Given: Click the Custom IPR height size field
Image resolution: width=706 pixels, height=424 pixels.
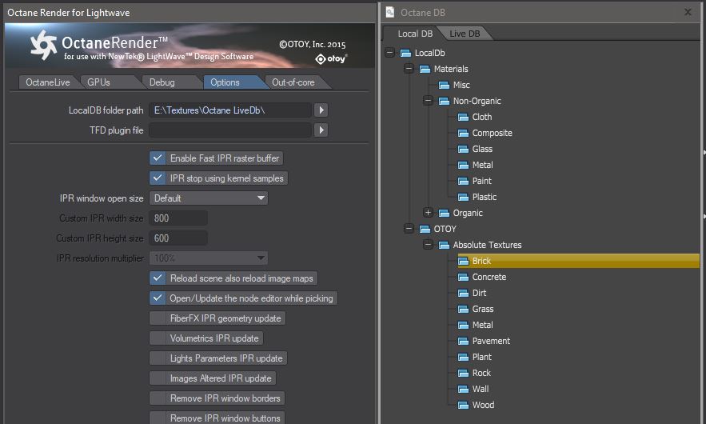Looking at the screenshot, I should coord(178,238).
